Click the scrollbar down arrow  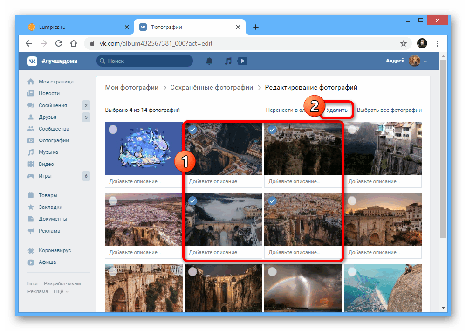pyautogui.click(x=444, y=308)
